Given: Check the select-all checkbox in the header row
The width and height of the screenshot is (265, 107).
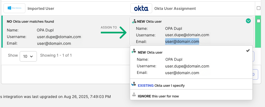Looking at the screenshot, I should point(258,8).
